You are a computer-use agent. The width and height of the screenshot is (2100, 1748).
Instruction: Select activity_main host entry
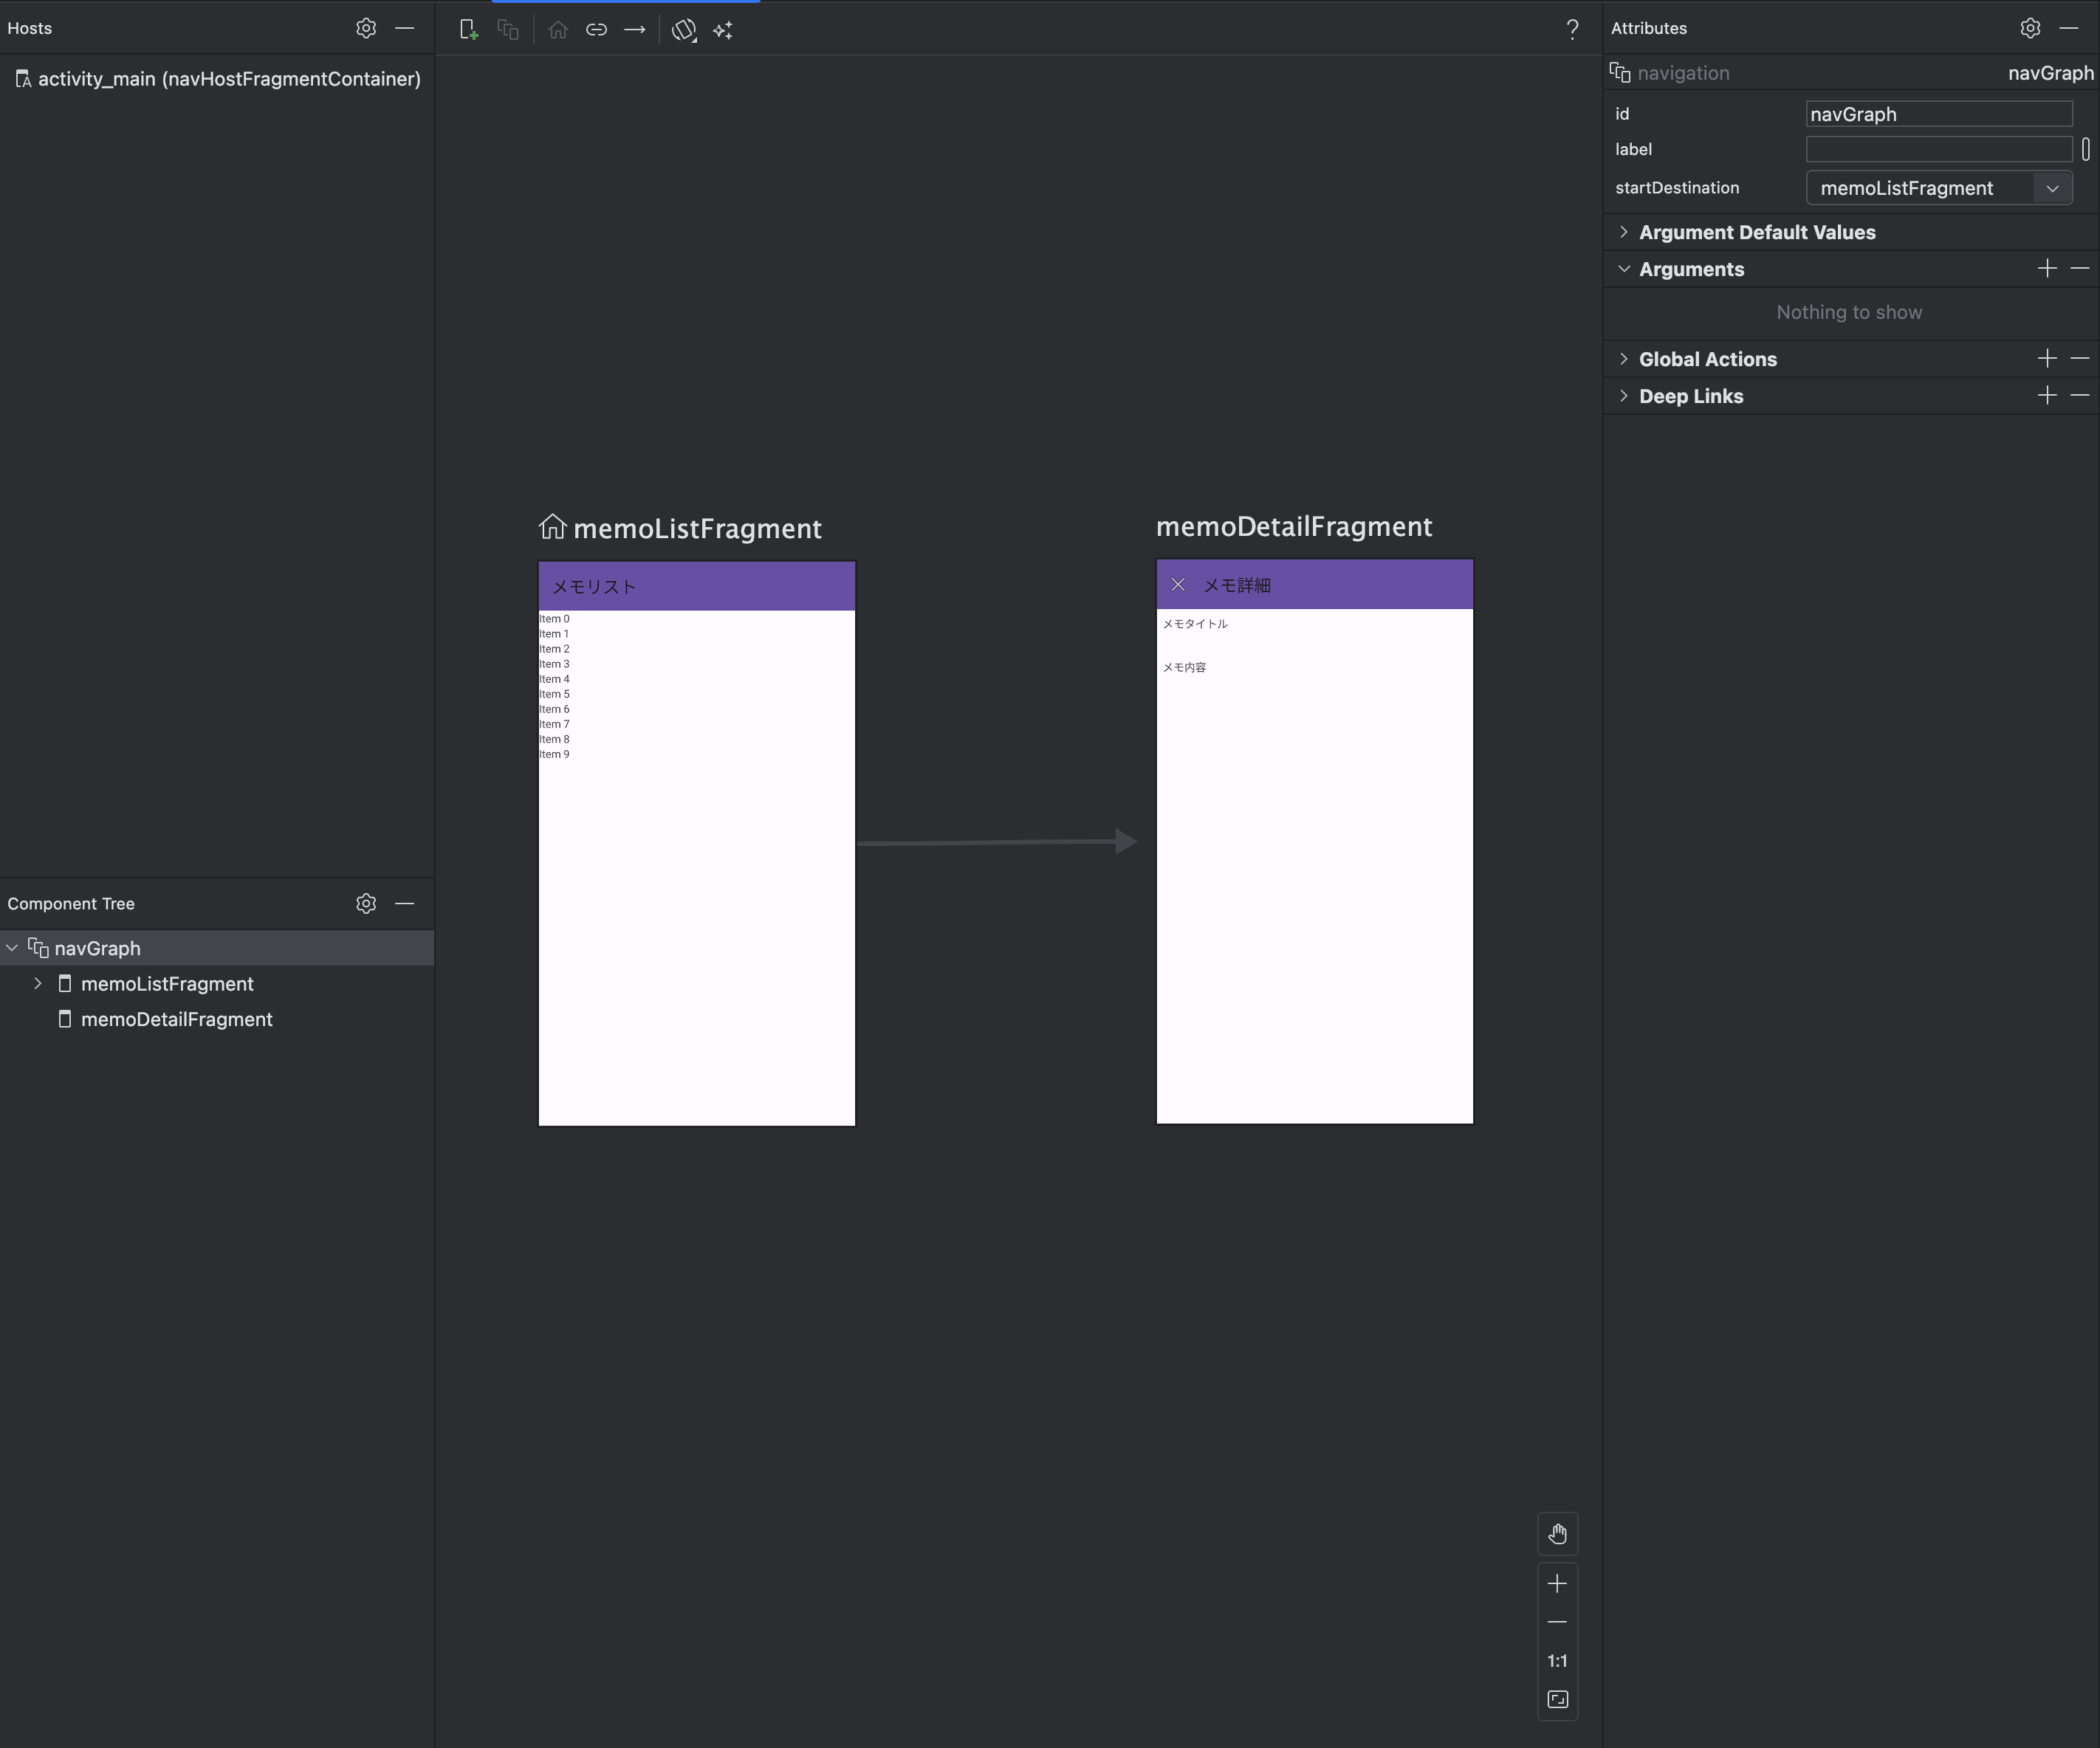(x=228, y=79)
